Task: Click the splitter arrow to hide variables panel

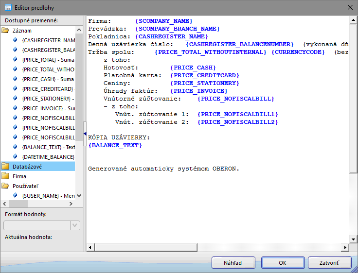Action: (x=85, y=134)
